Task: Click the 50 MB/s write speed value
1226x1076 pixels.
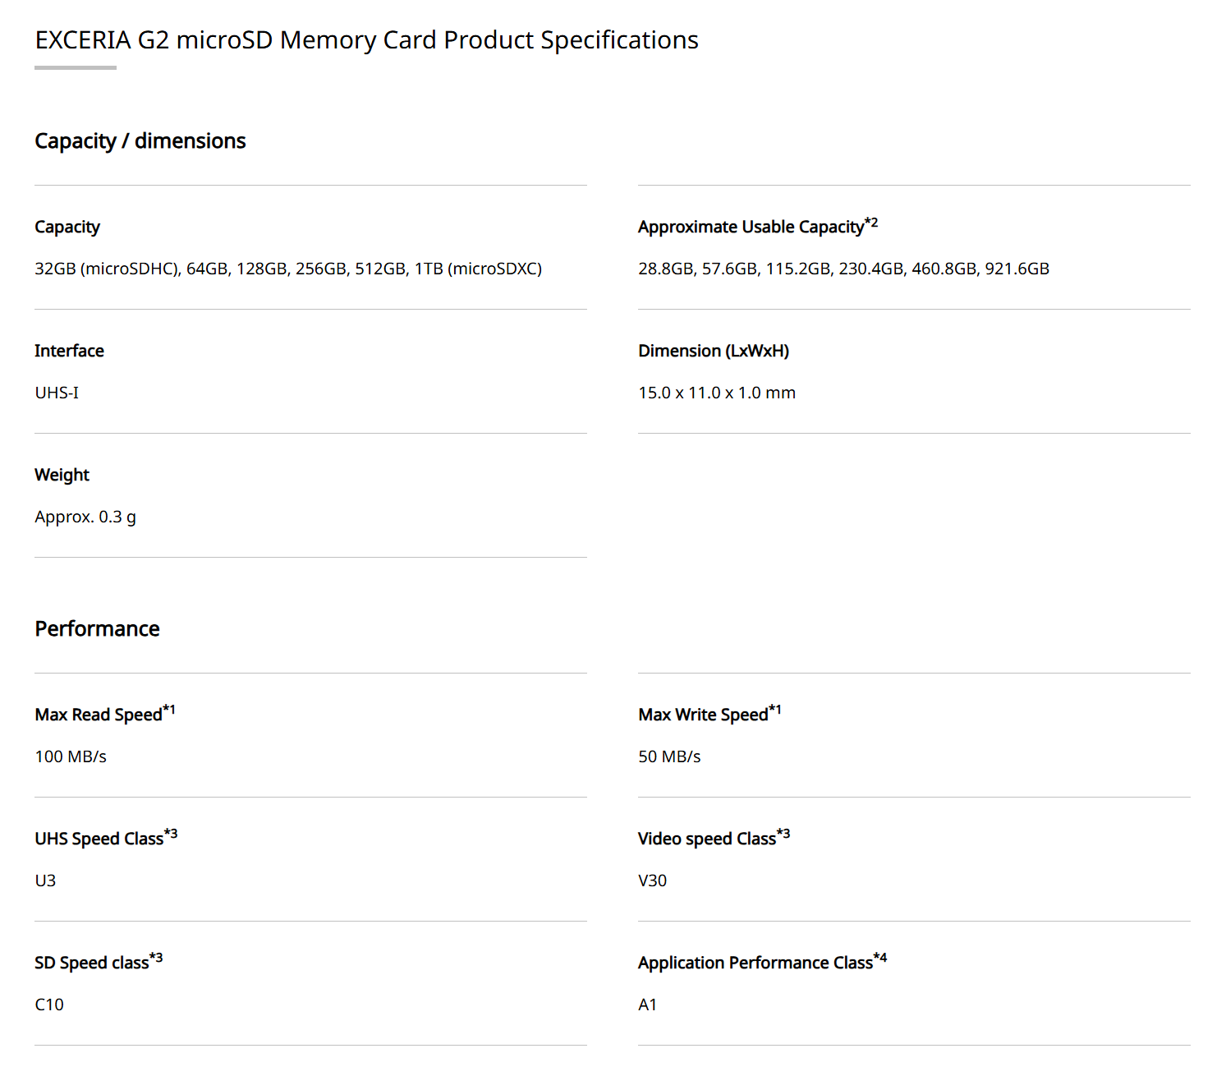Action: tap(669, 756)
